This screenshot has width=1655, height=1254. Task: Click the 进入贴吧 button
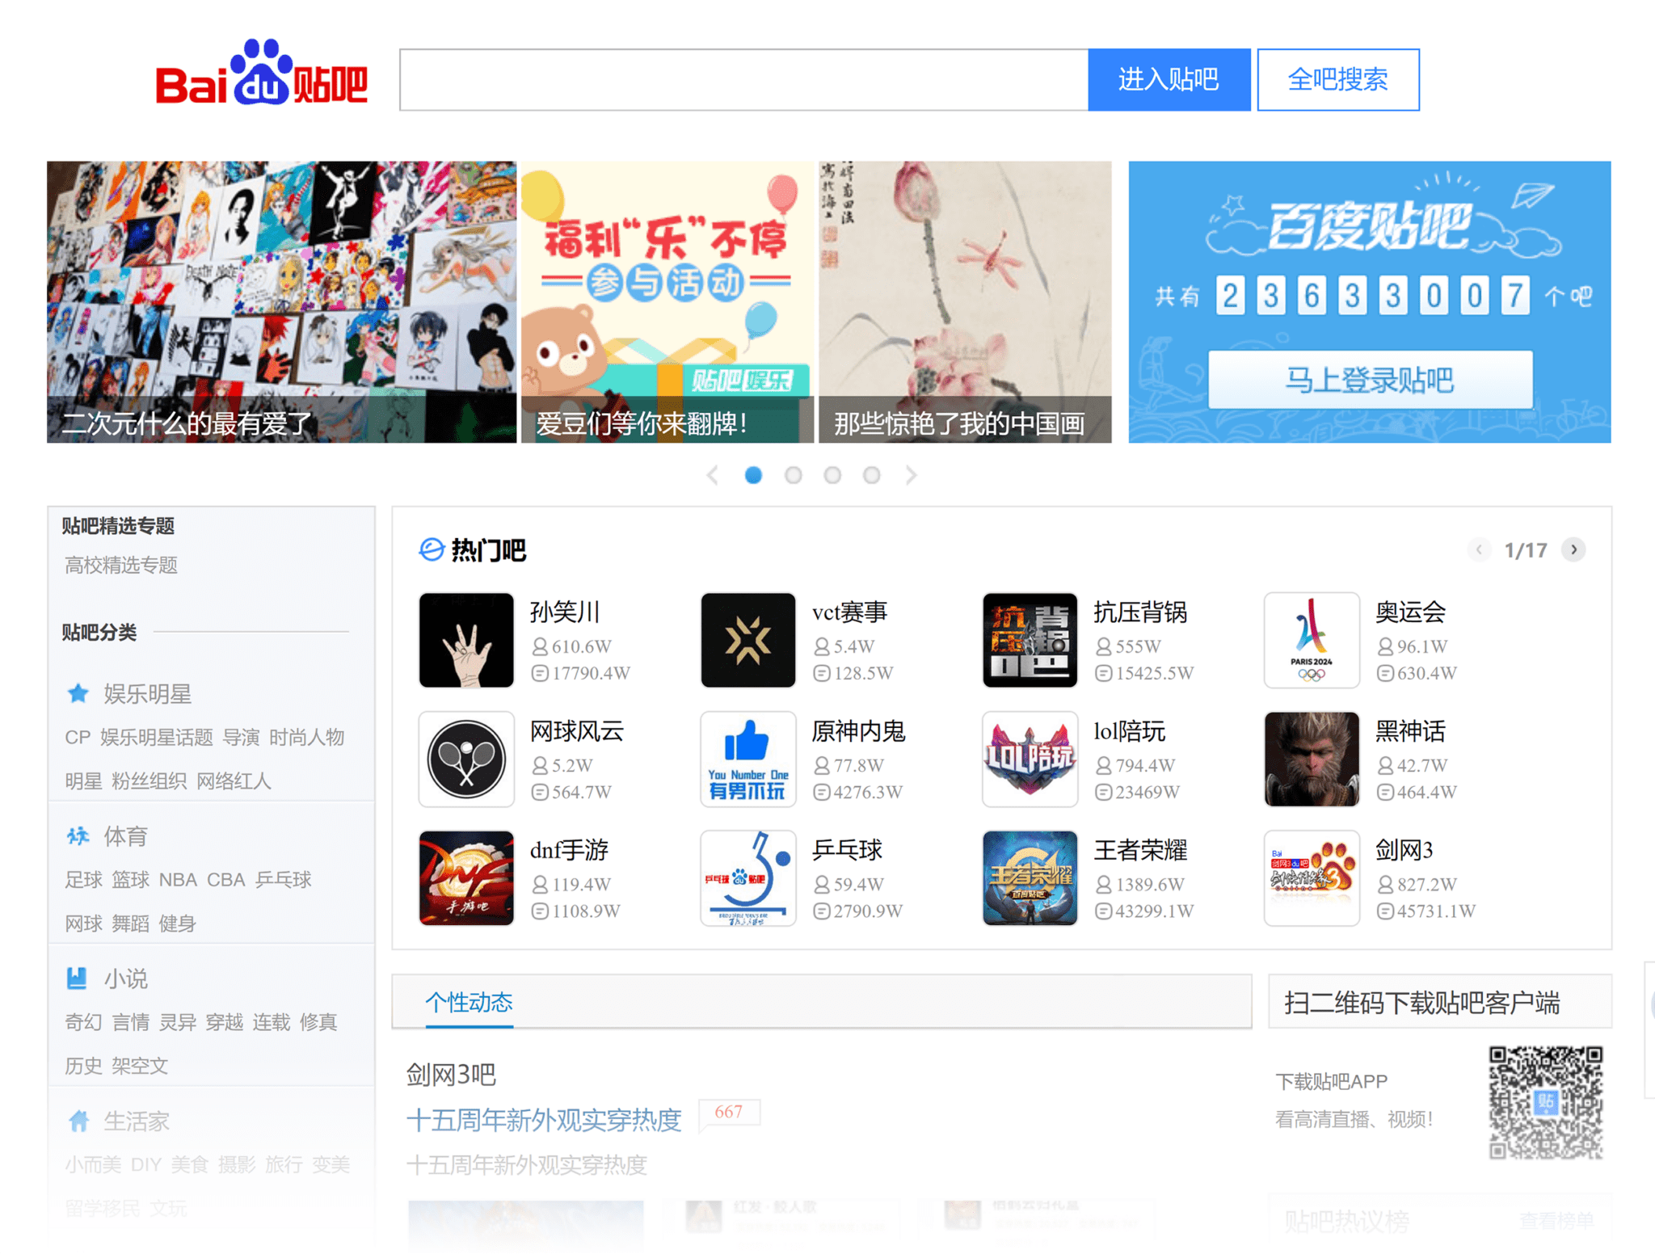[x=1169, y=79]
